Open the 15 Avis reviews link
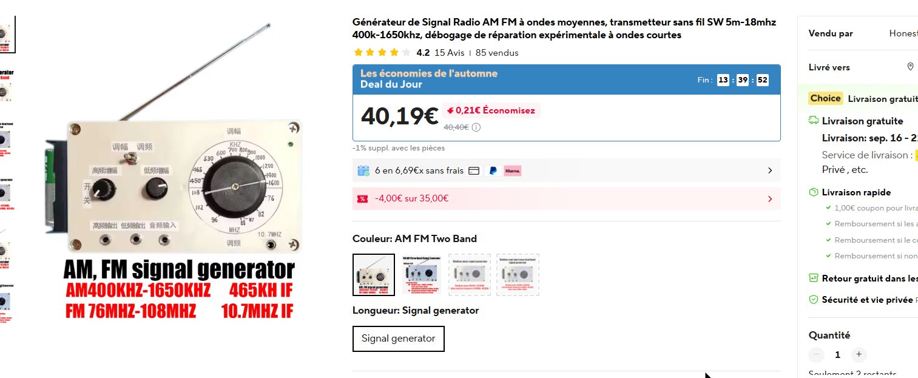 pos(449,53)
